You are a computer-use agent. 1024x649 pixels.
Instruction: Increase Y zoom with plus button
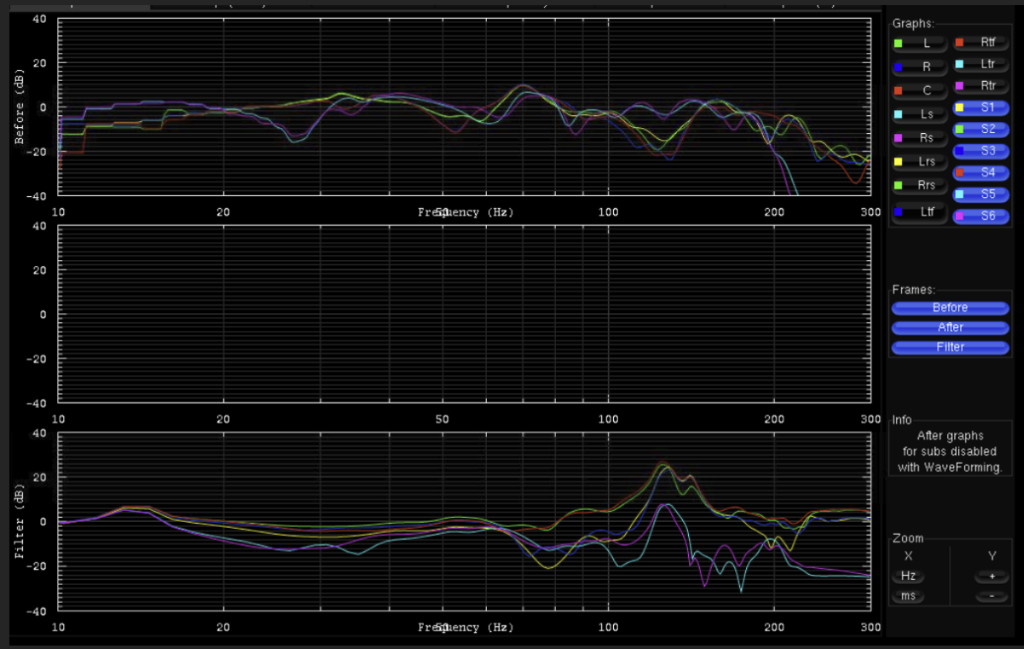click(992, 577)
